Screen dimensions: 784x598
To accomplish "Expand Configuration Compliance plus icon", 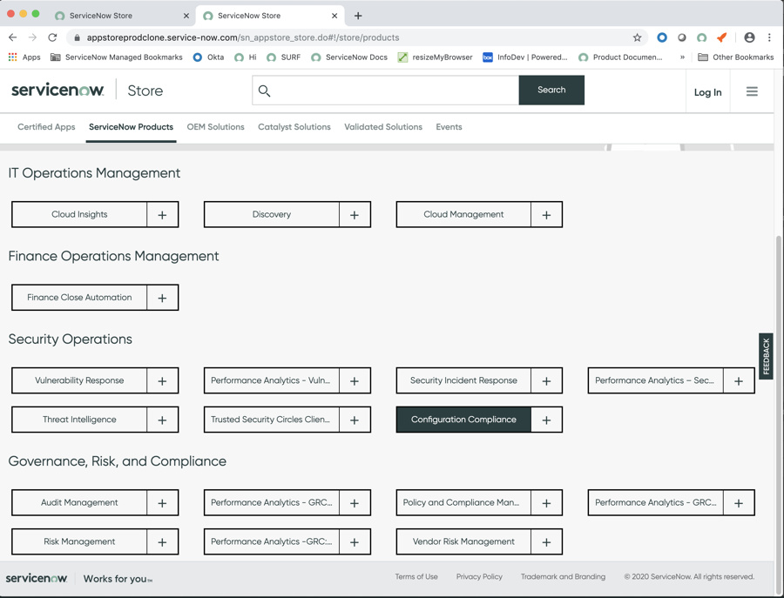I will (546, 420).
